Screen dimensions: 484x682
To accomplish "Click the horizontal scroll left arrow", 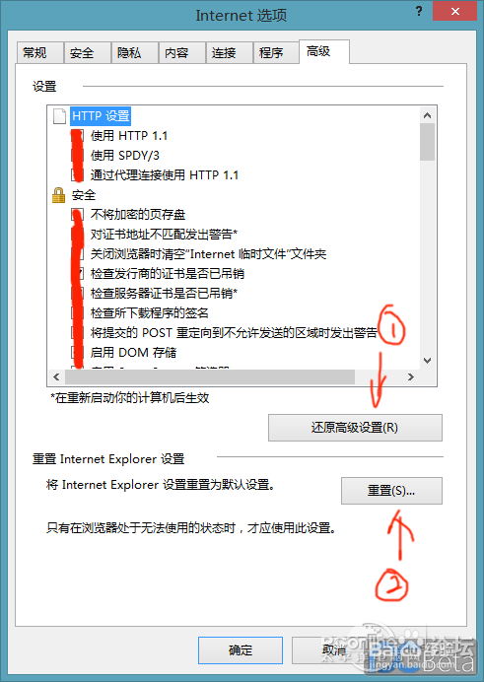I will click(56, 376).
